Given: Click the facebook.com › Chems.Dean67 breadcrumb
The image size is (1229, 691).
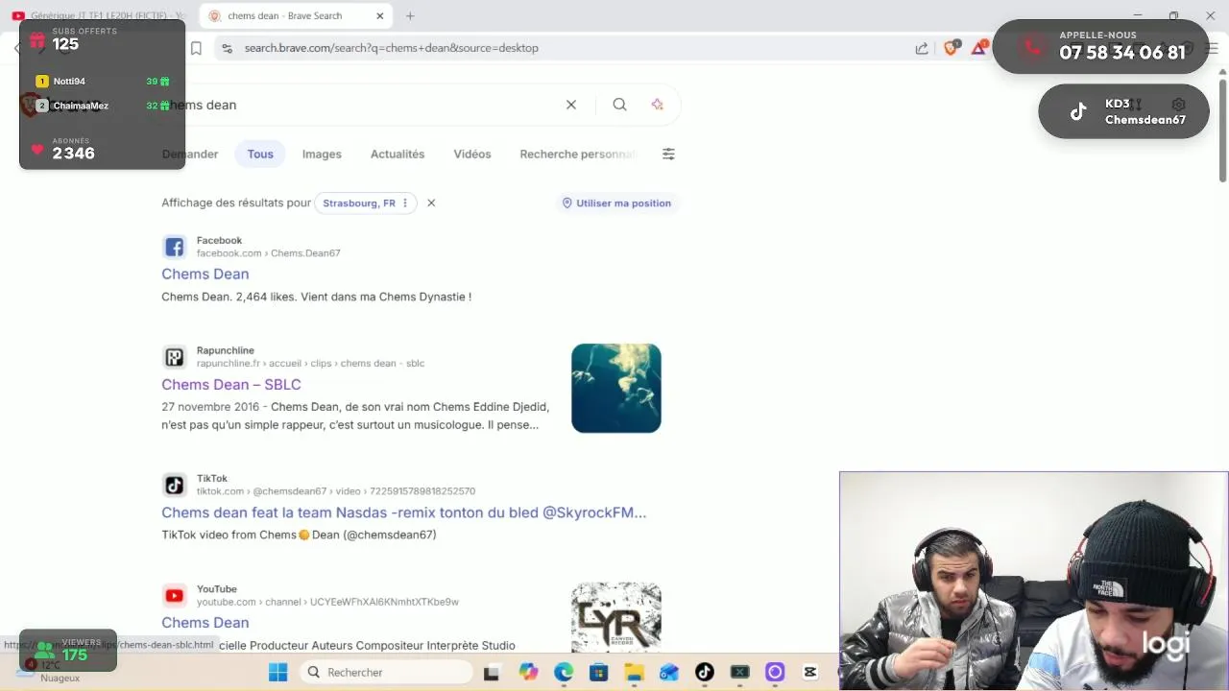Looking at the screenshot, I should [269, 253].
